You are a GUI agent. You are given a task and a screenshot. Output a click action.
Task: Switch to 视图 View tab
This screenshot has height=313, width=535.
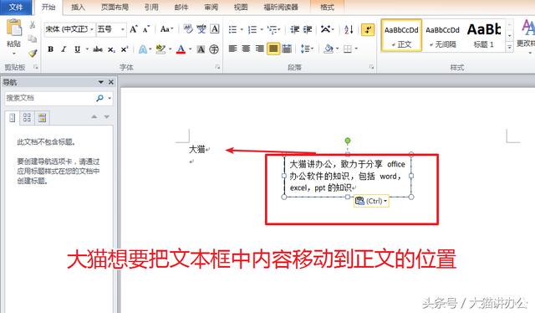pyautogui.click(x=241, y=7)
